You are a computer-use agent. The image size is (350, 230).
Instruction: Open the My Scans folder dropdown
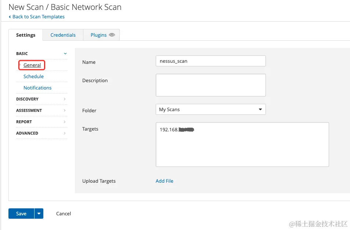pos(211,109)
